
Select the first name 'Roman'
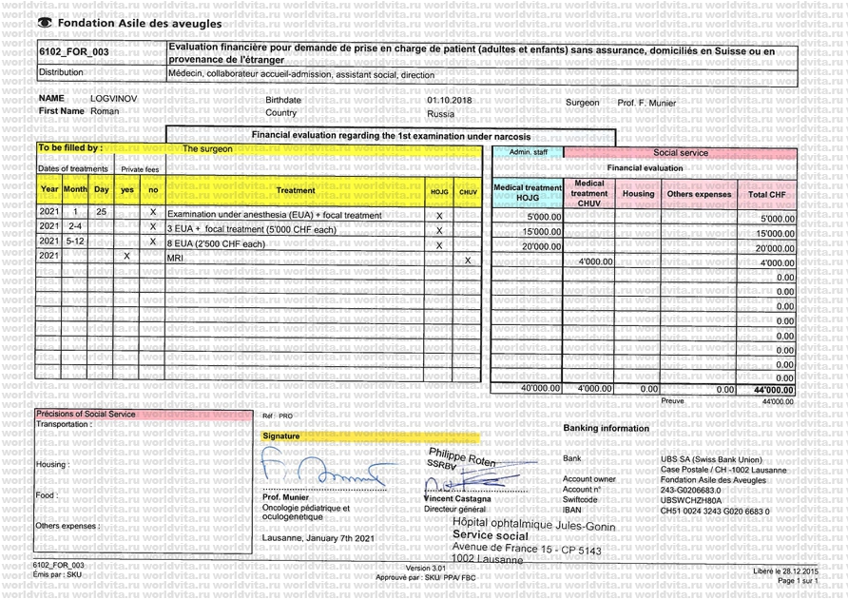(x=105, y=111)
